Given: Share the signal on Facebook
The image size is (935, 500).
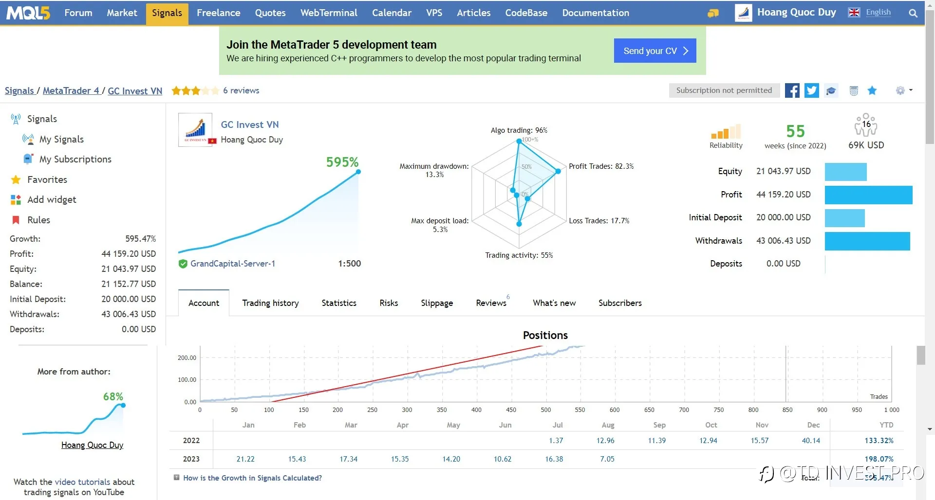Looking at the screenshot, I should coord(792,90).
